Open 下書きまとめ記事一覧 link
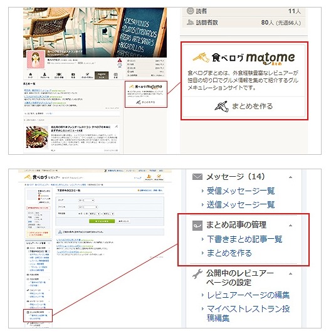 click(244, 239)
